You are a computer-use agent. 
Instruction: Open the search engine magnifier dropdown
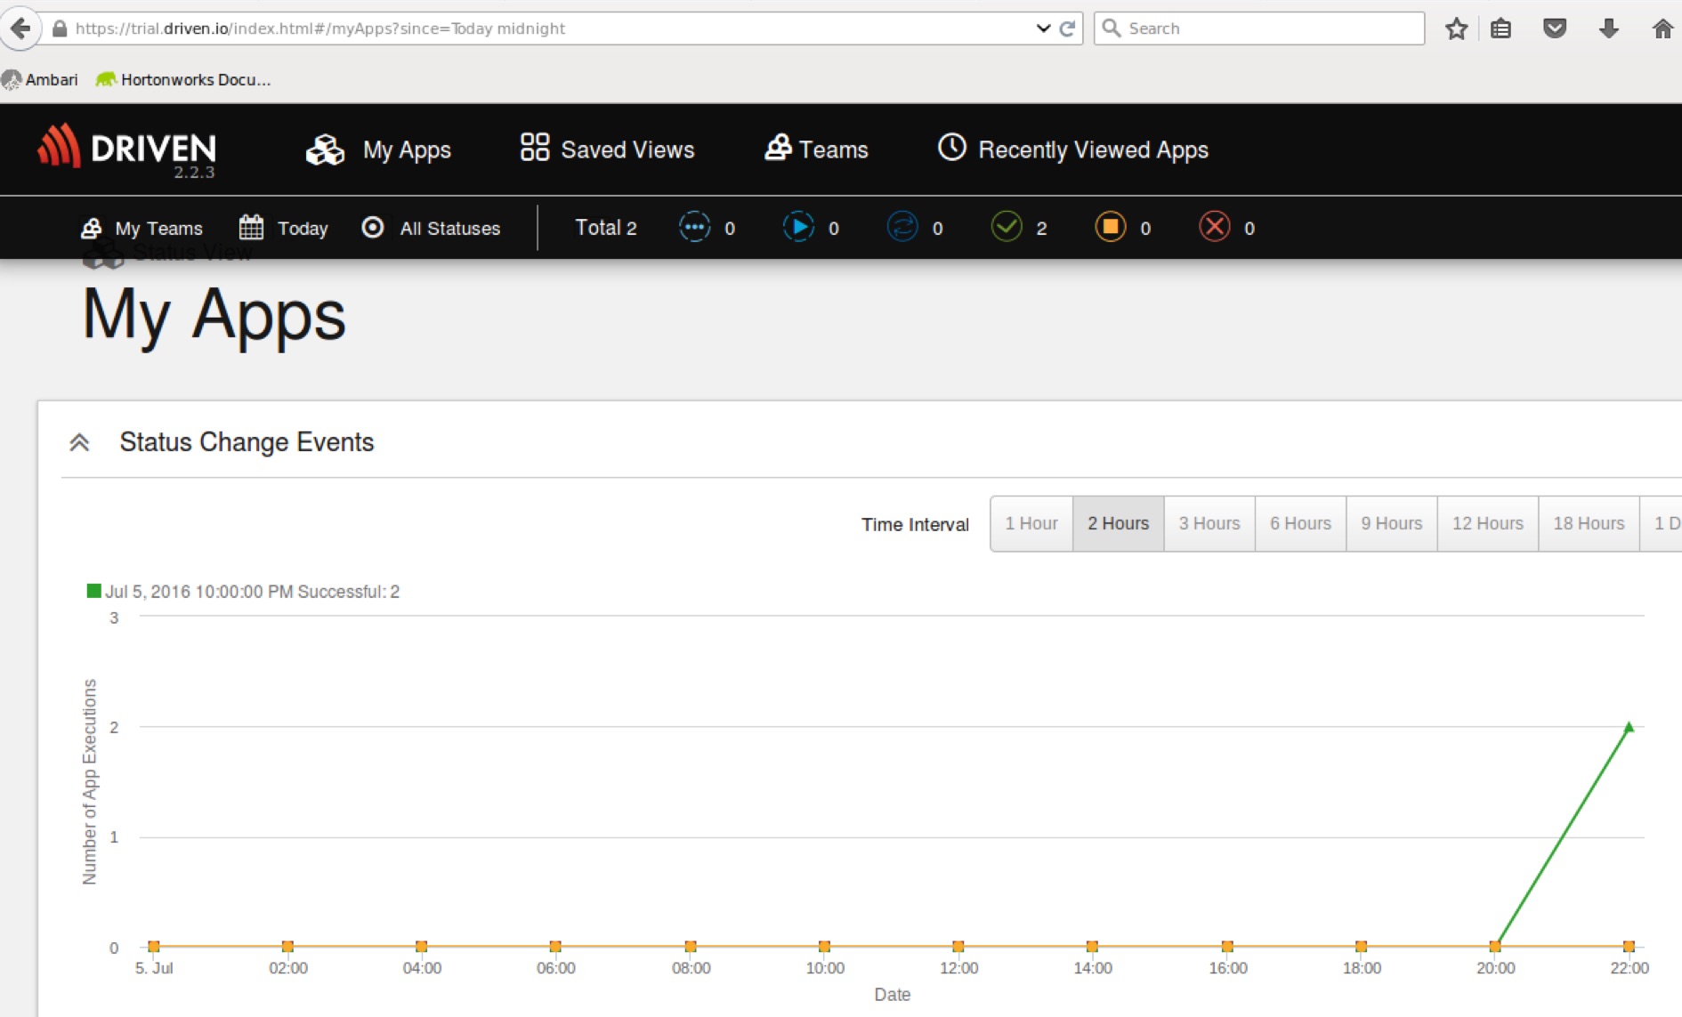(1112, 28)
